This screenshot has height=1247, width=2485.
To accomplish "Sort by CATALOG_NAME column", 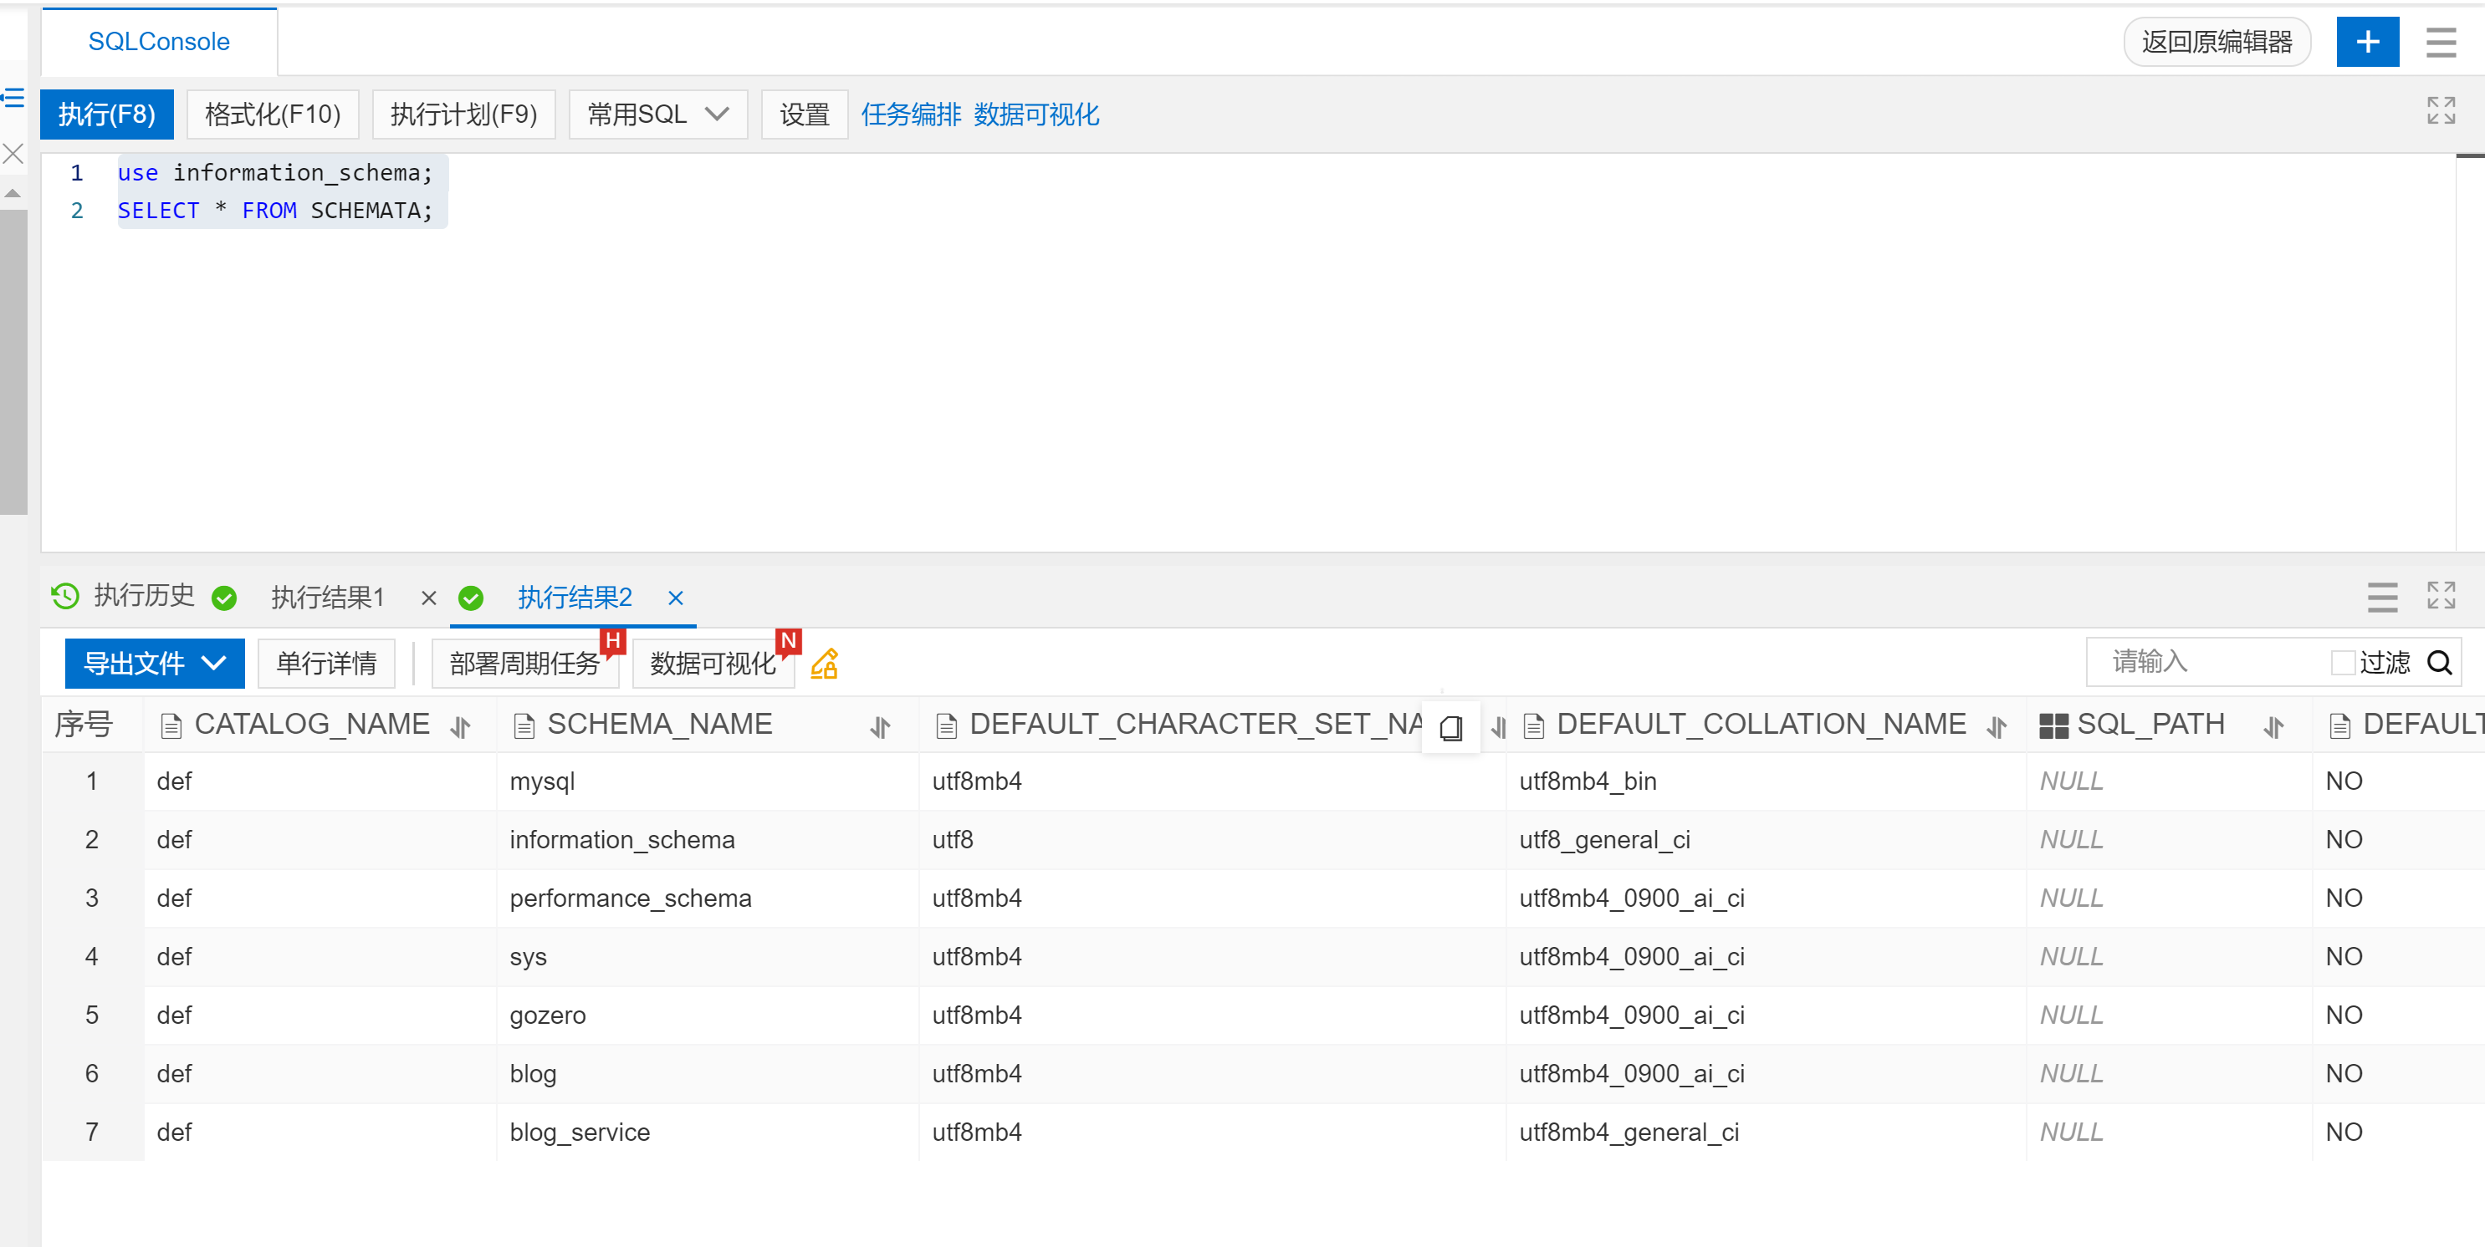I will point(461,728).
